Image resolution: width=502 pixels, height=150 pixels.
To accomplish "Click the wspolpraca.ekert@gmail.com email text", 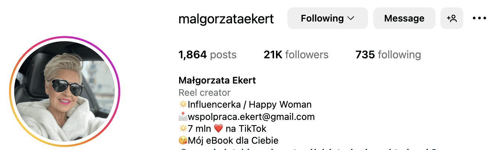I will pyautogui.click(x=251, y=117).
